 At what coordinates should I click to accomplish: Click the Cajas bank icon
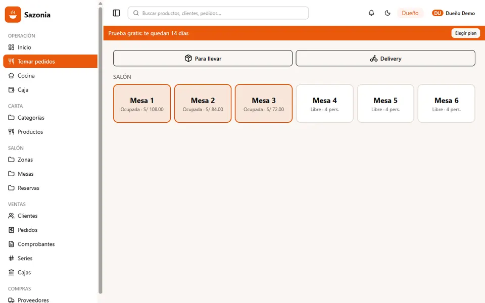point(11,272)
